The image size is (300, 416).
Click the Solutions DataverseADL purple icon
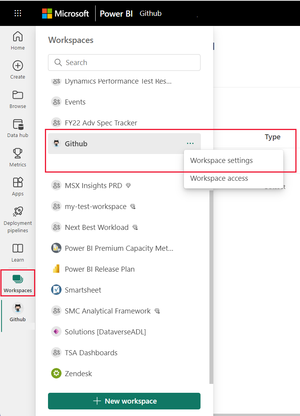(56, 332)
